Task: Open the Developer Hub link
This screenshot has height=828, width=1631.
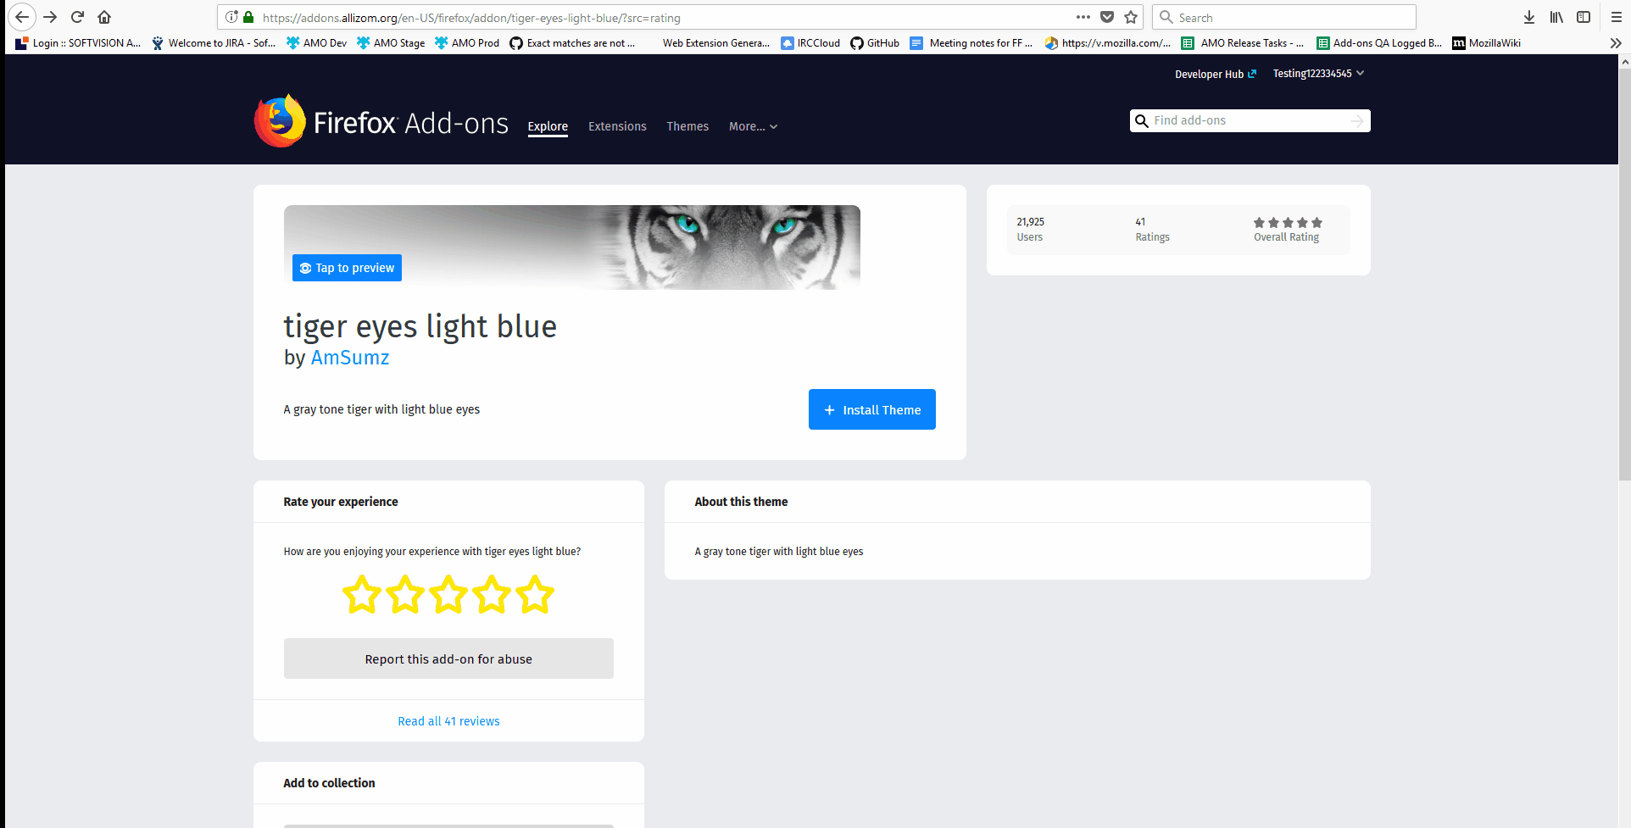Action: [x=1216, y=74]
